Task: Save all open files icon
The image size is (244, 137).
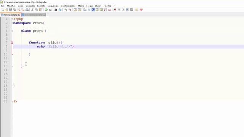Action: click(14, 10)
